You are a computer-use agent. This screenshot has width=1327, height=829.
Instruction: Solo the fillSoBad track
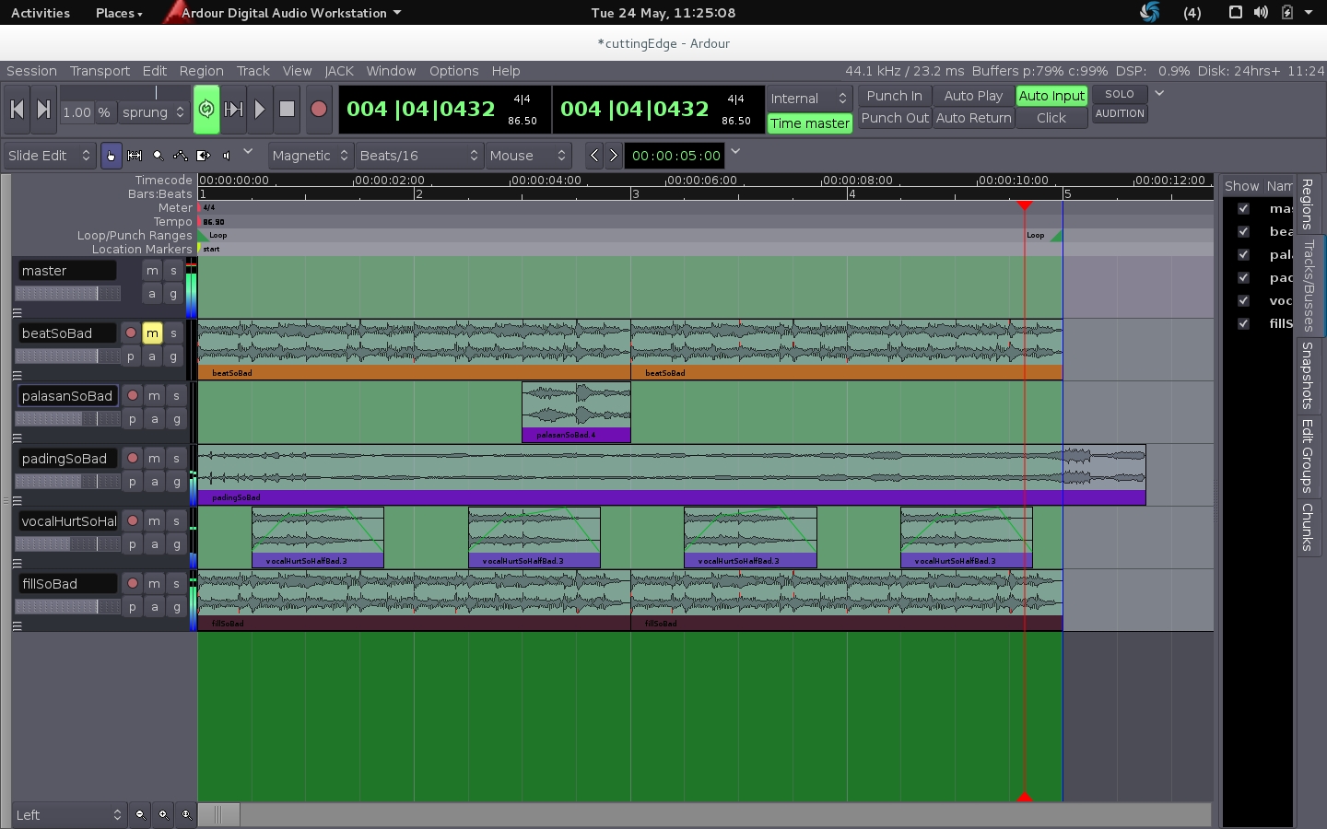coord(176,584)
